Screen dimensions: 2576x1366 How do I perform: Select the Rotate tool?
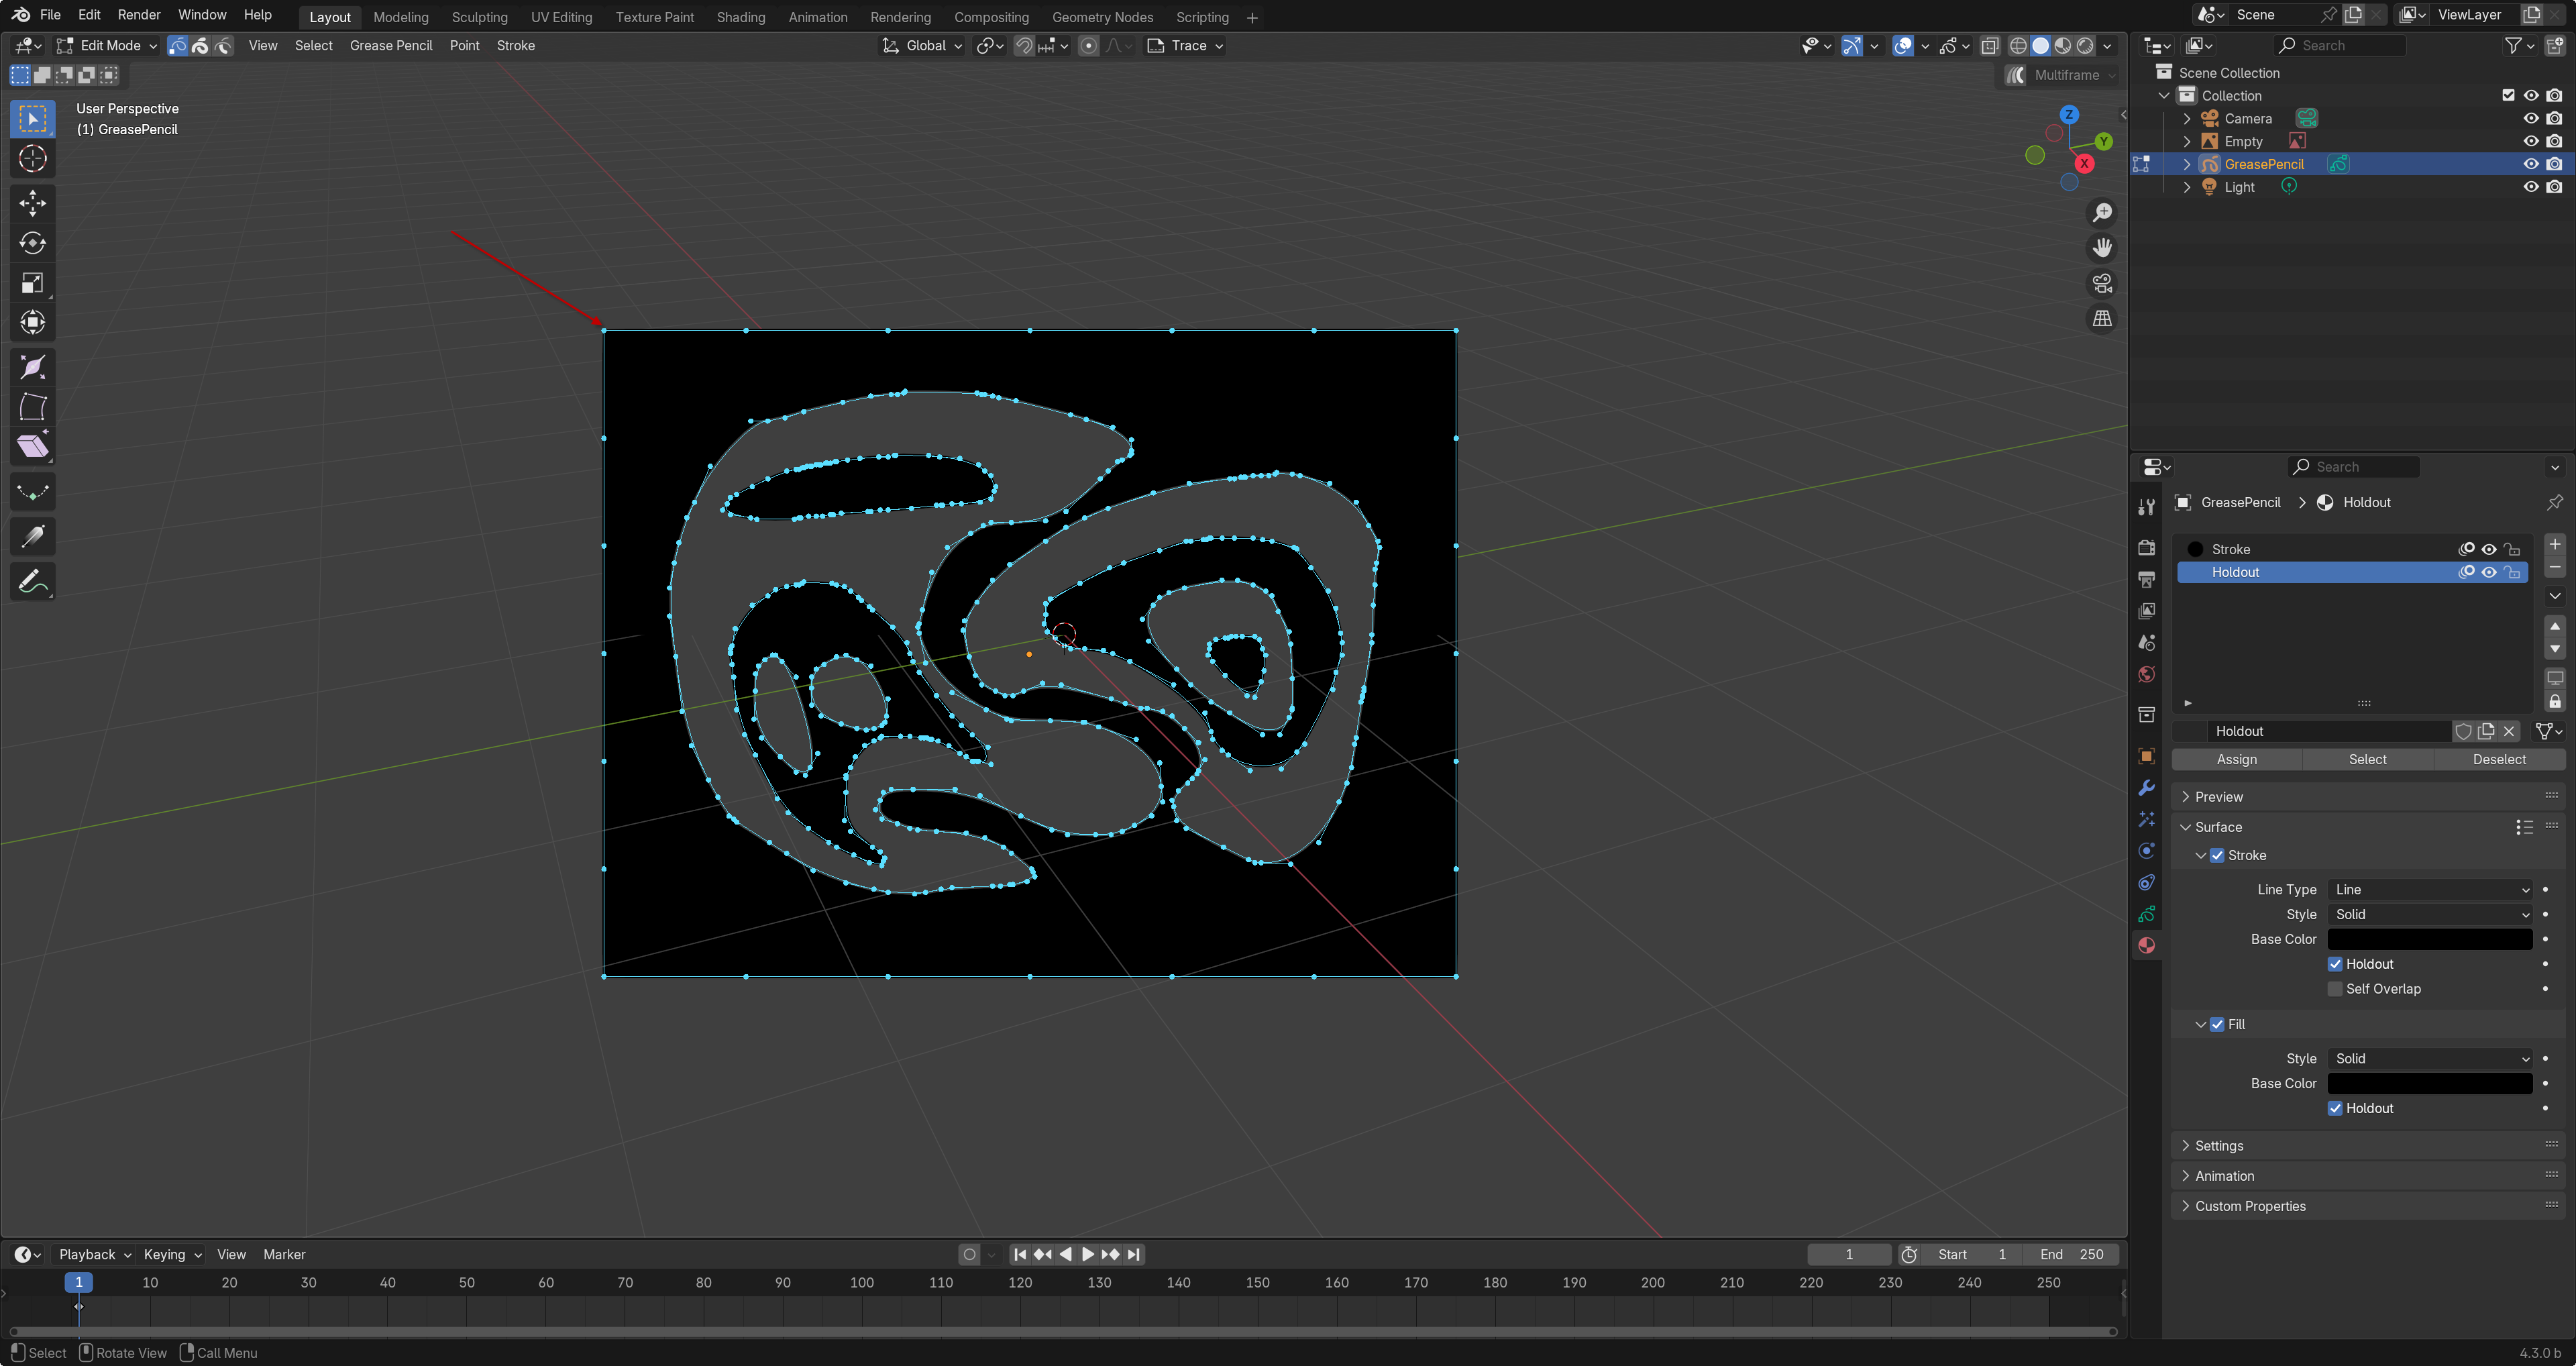pyautogui.click(x=32, y=243)
